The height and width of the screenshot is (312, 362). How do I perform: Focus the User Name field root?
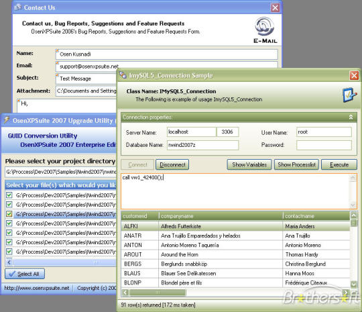coord(324,132)
